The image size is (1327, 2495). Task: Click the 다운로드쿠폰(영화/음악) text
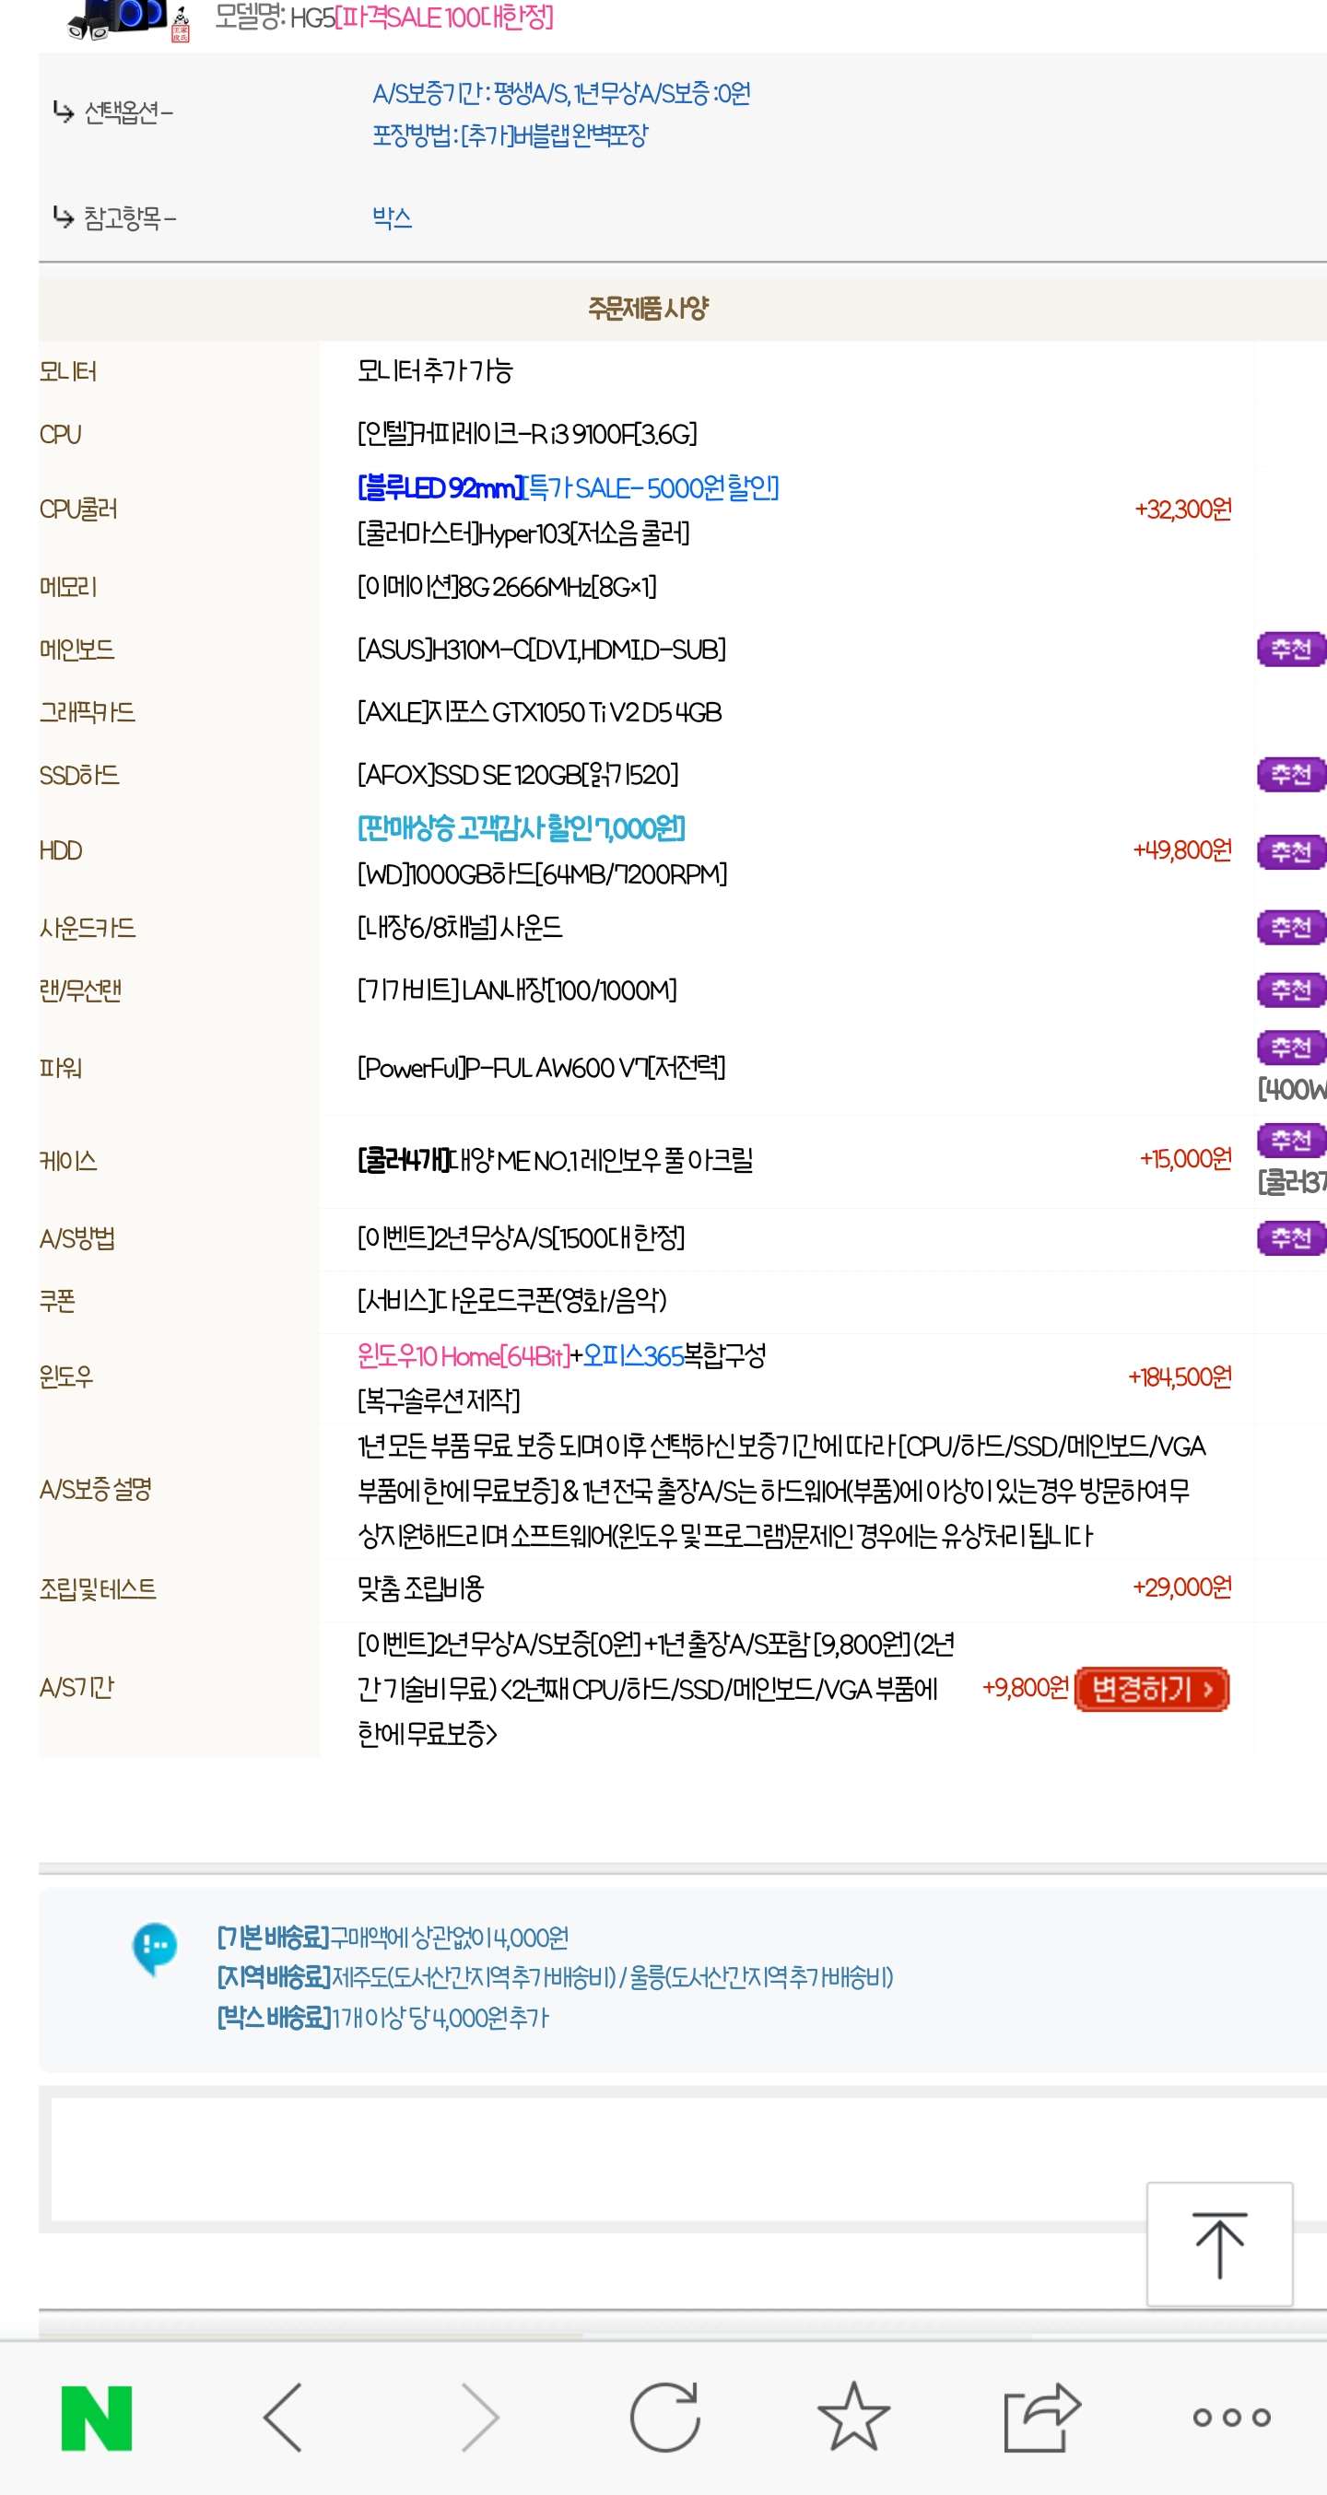coord(512,1301)
